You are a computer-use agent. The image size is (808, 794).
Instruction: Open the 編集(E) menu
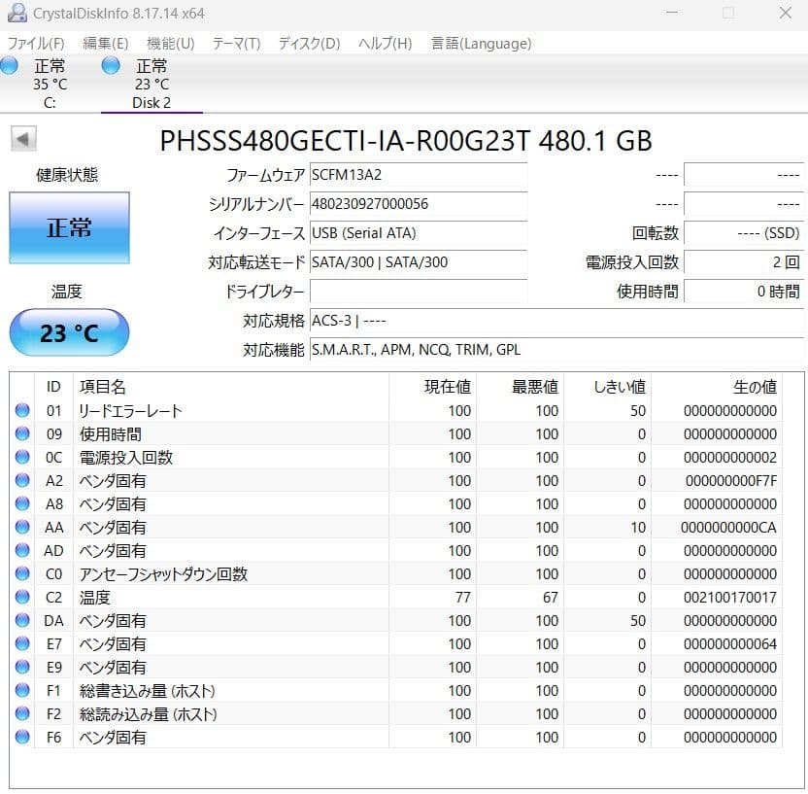[x=105, y=44]
